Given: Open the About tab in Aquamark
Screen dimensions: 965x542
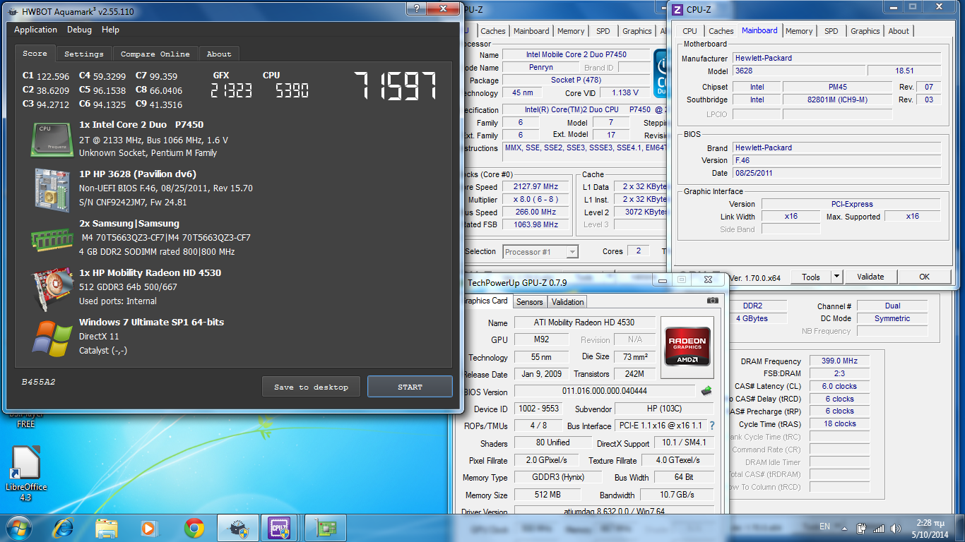Looking at the screenshot, I should [x=219, y=54].
